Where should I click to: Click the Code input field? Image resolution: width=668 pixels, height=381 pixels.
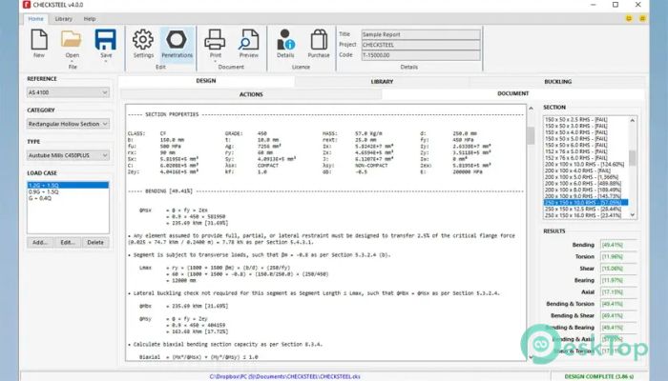coord(421,55)
